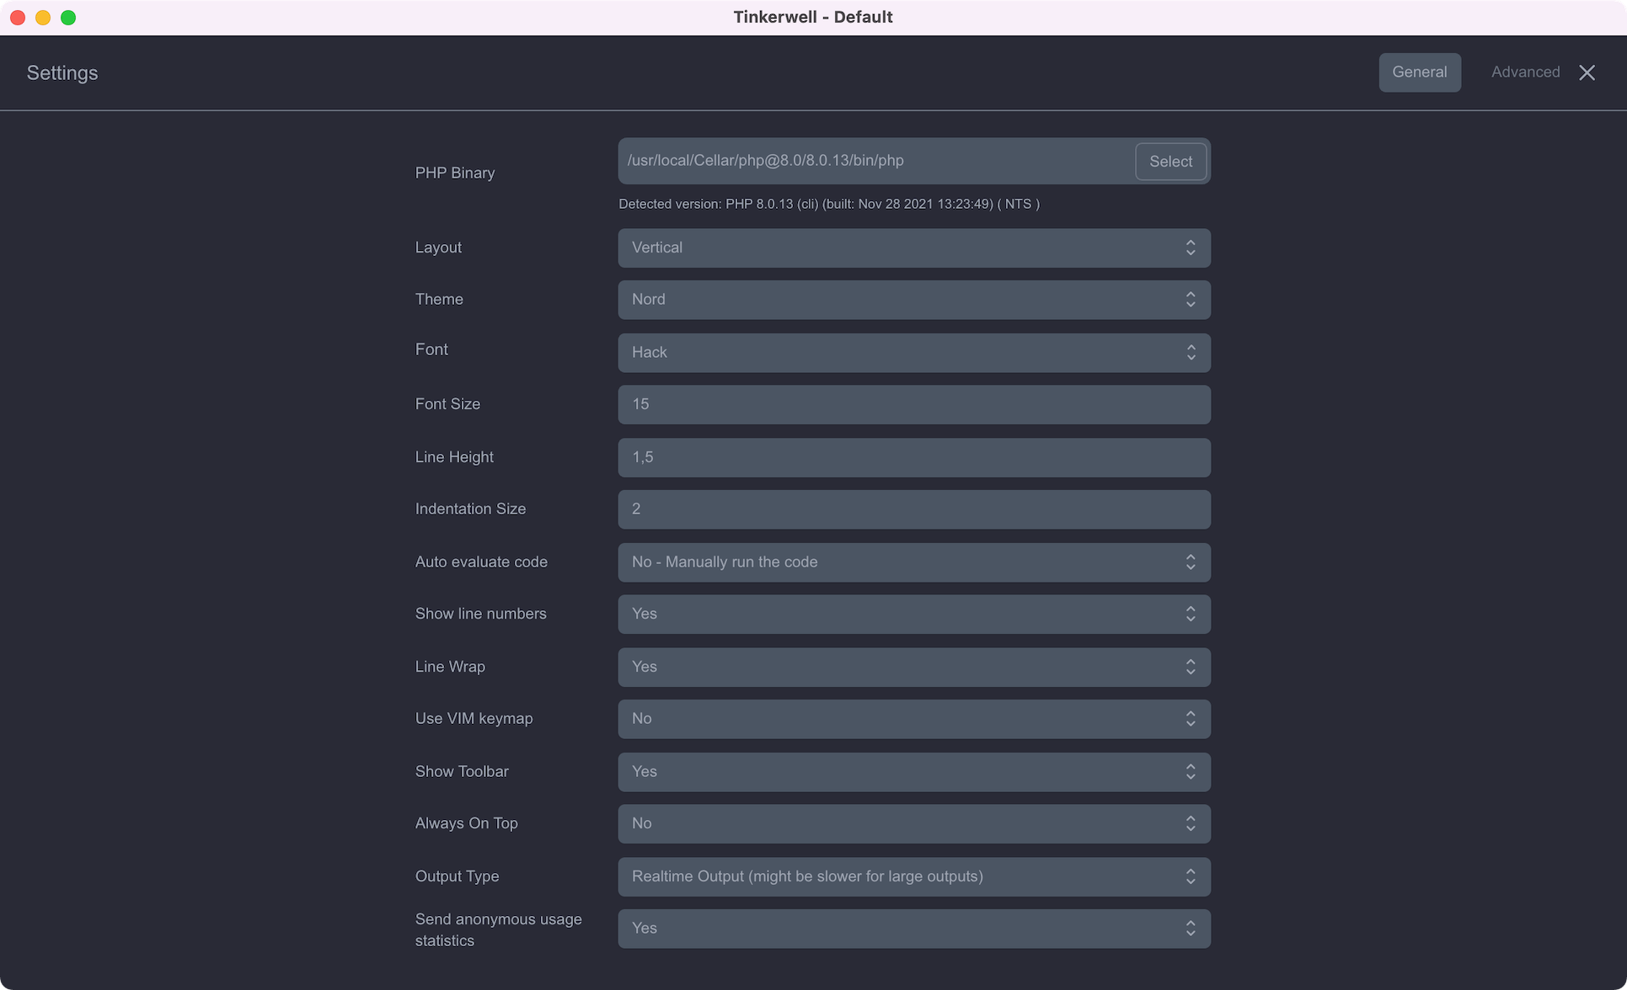Image resolution: width=1627 pixels, height=990 pixels.
Task: Open the Send anonymous usage statistics dropdown
Action: coord(914,929)
